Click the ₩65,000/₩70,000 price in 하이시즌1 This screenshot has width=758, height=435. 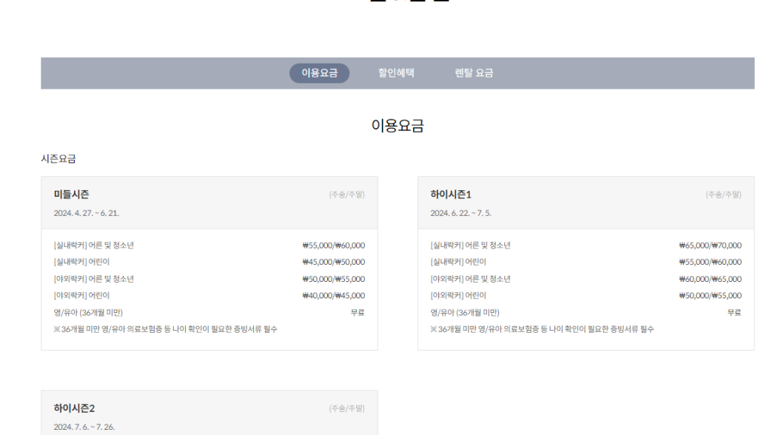click(x=711, y=245)
